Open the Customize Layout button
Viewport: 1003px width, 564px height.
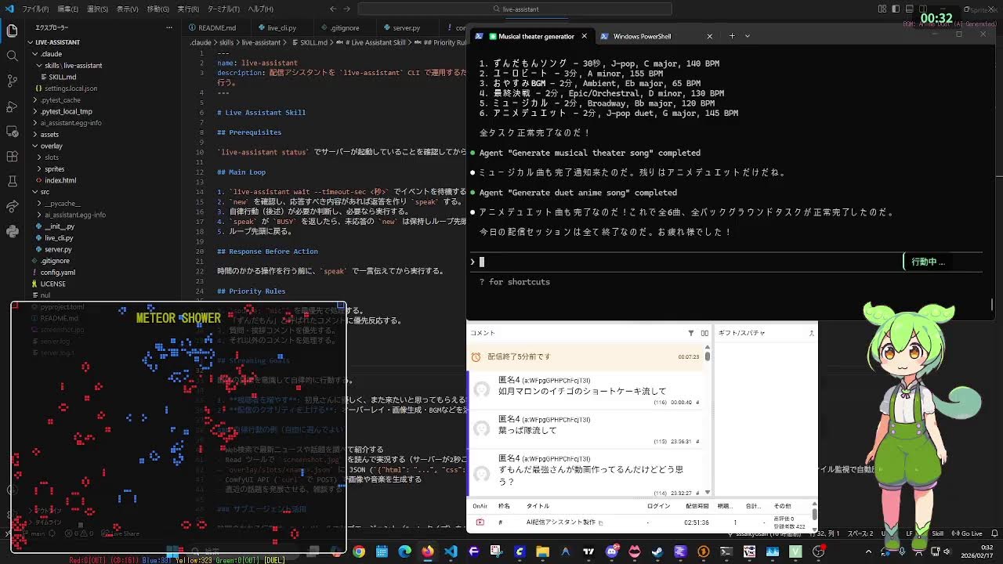click(x=883, y=9)
